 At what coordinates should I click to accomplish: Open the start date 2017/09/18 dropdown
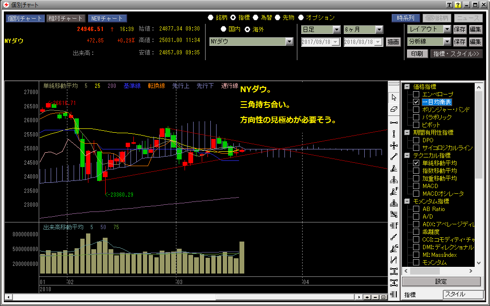point(336,42)
